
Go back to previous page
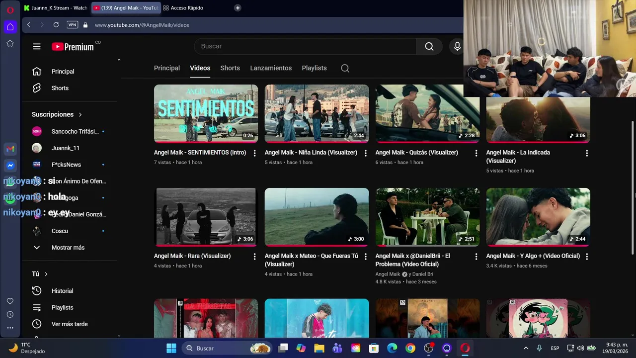point(29,25)
